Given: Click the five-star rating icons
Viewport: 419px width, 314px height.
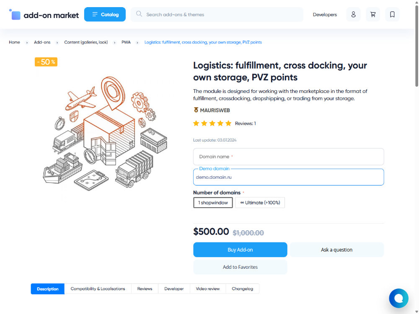Looking at the screenshot, I should [x=212, y=124].
